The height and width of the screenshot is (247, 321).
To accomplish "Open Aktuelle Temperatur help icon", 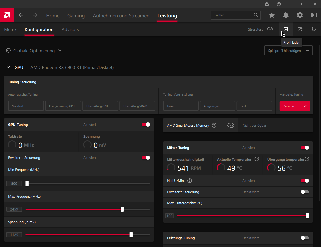I will (x=257, y=159).
